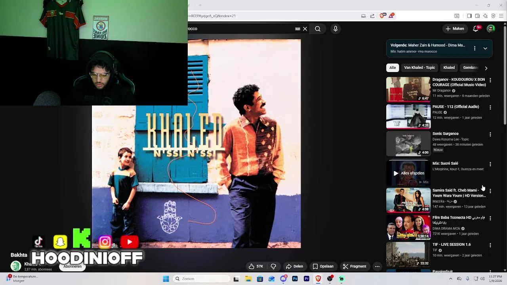The height and width of the screenshot is (285, 507).
Task: Open Brave VPN shield icon
Action: [493, 16]
